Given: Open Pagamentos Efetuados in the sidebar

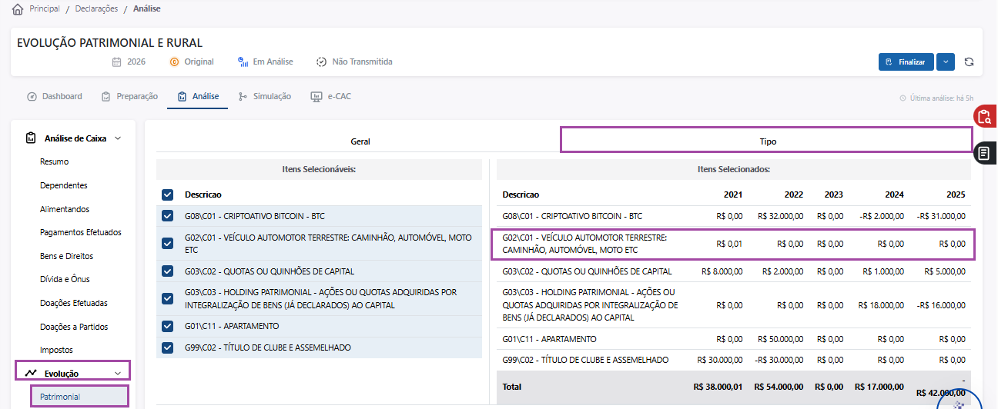Looking at the screenshot, I should tap(81, 232).
